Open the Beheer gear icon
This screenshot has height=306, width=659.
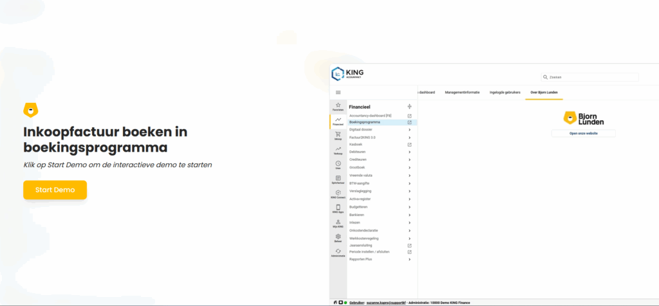tap(338, 239)
